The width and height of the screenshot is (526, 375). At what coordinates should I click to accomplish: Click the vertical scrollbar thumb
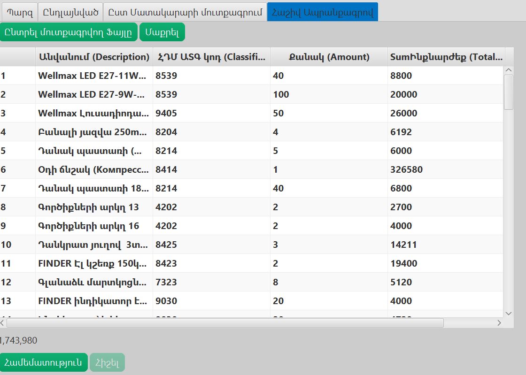509,92
